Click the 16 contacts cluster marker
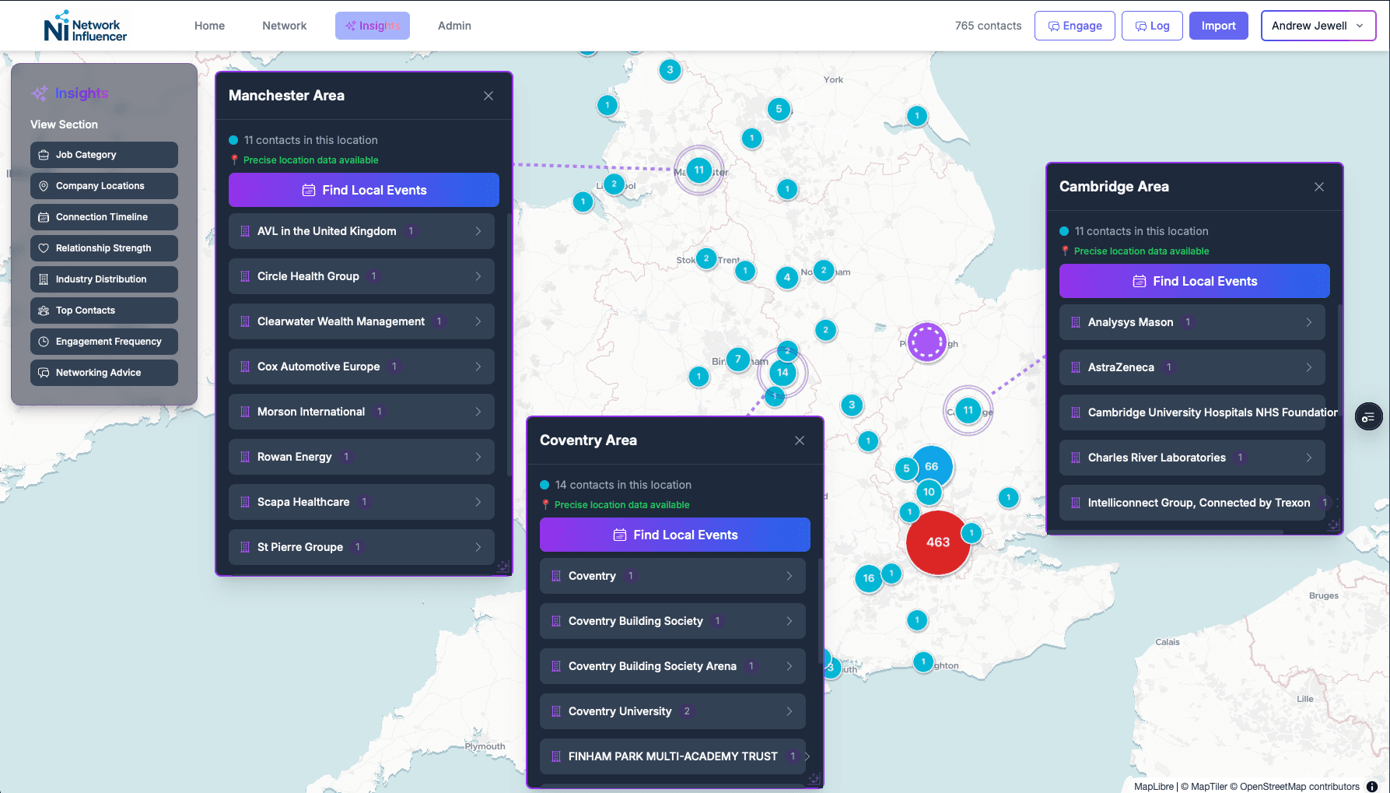 point(868,578)
